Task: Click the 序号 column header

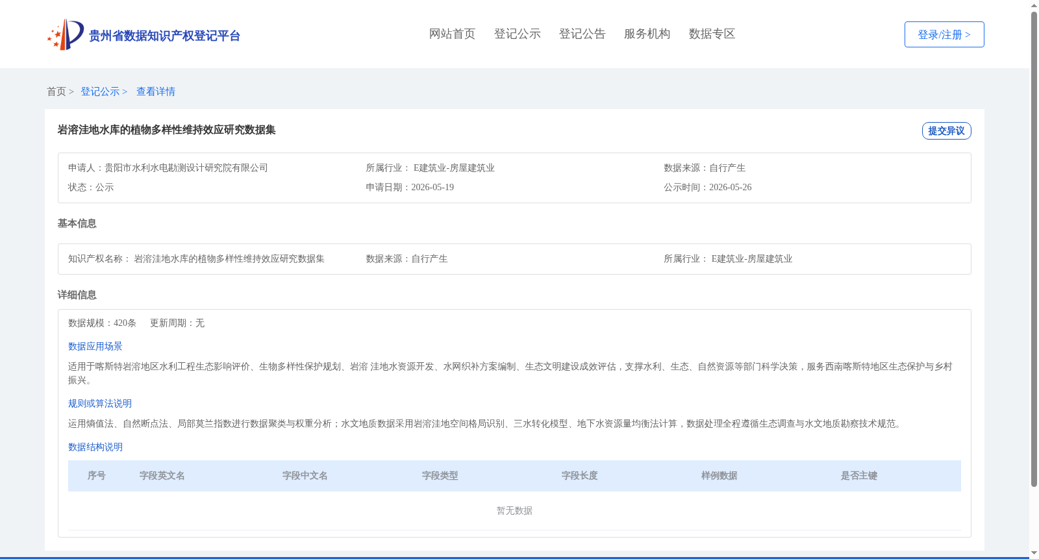Action: pyautogui.click(x=97, y=475)
